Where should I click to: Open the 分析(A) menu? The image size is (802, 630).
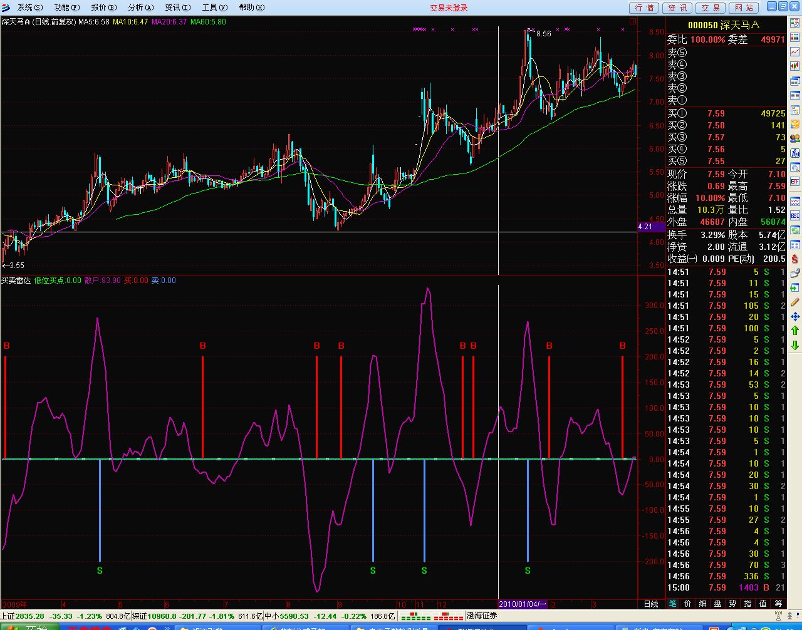click(140, 8)
